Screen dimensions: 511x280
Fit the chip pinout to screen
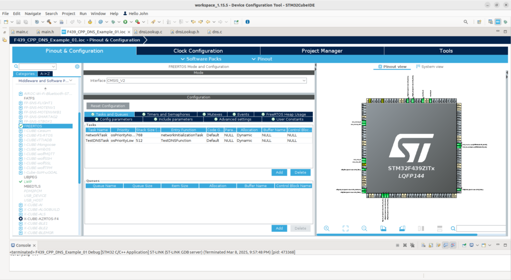345,228
